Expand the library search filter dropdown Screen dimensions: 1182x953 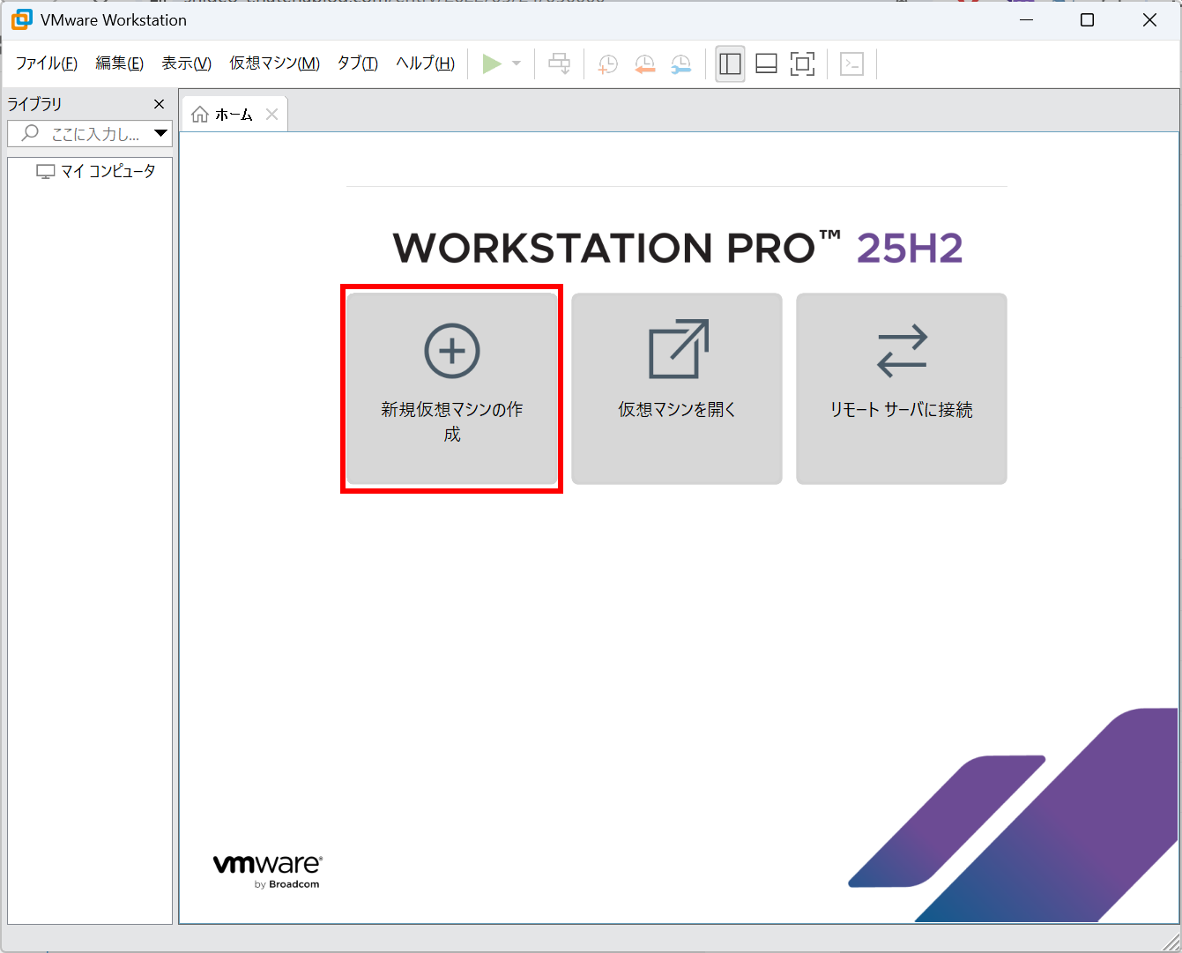160,134
